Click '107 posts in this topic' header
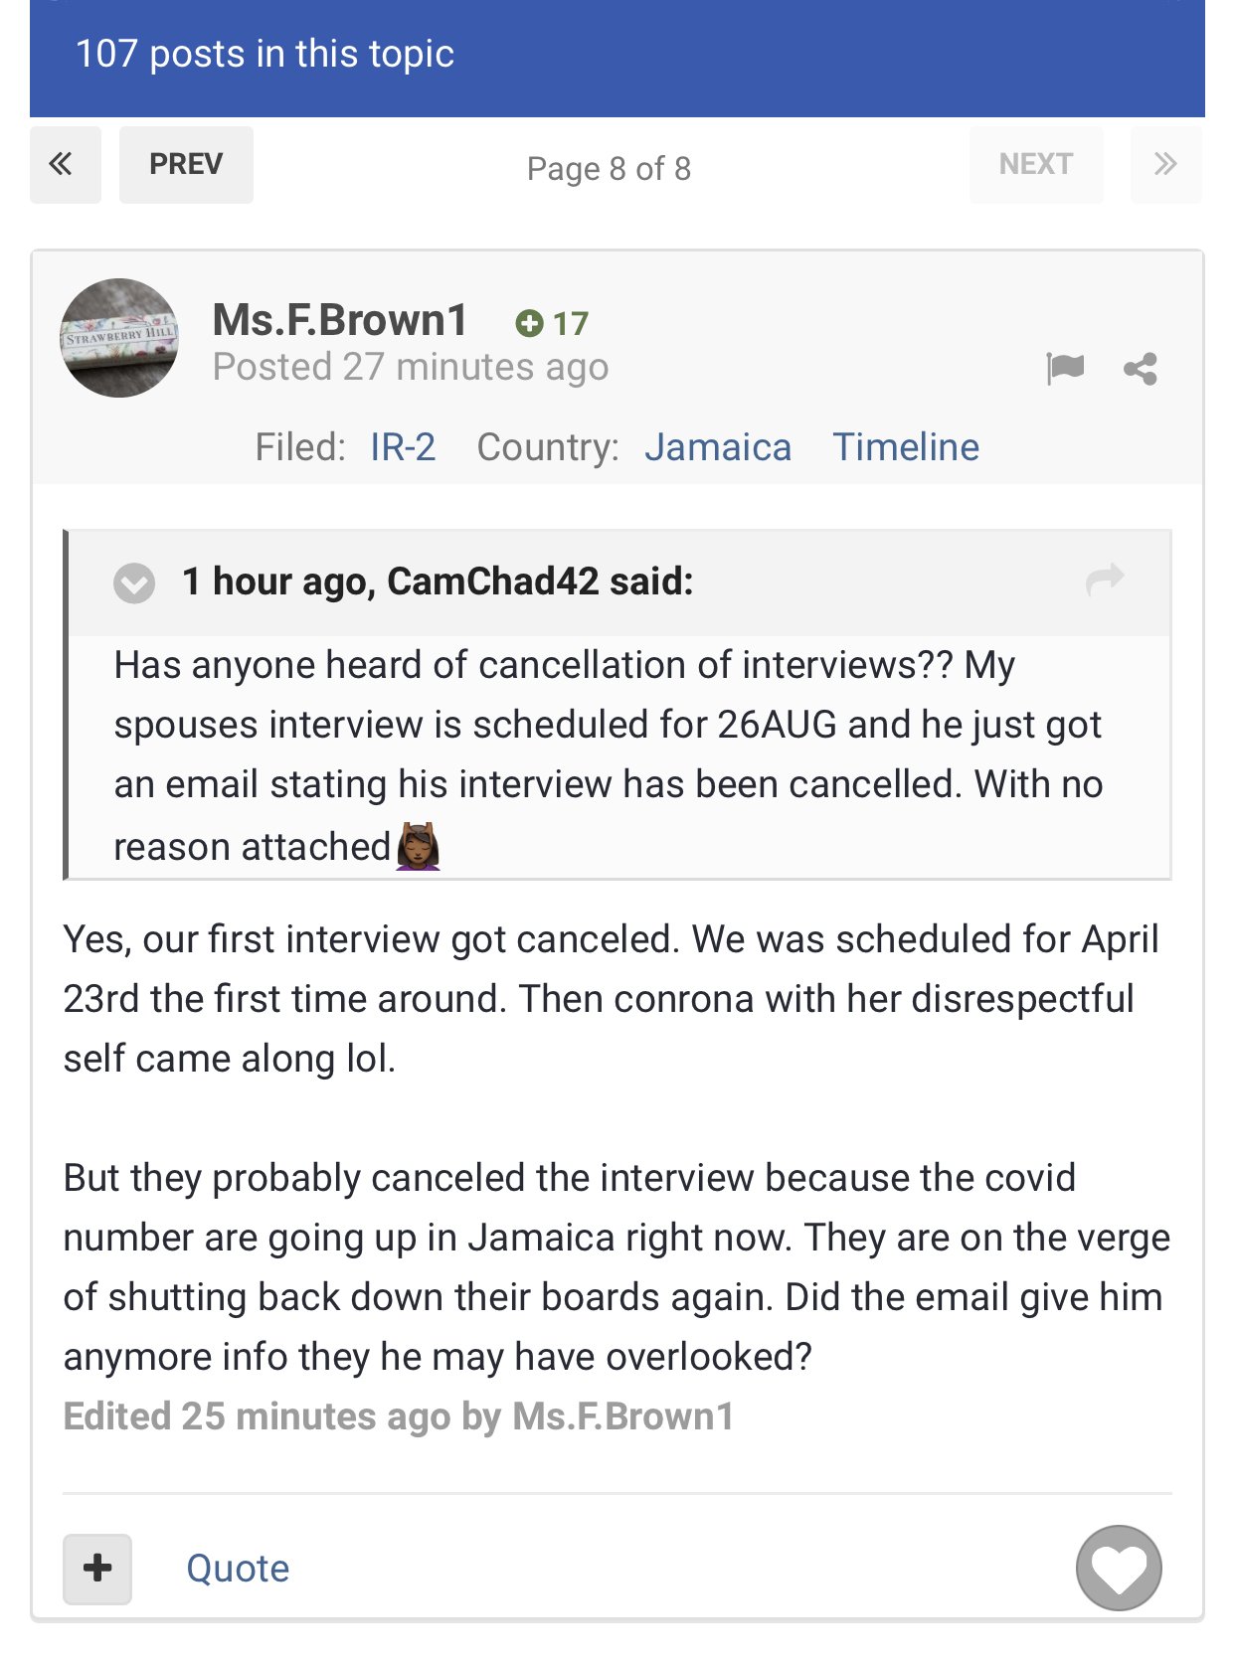1235x1662 pixels. click(265, 54)
